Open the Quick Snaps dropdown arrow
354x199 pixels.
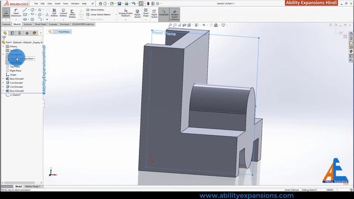pyautogui.click(x=146, y=20)
